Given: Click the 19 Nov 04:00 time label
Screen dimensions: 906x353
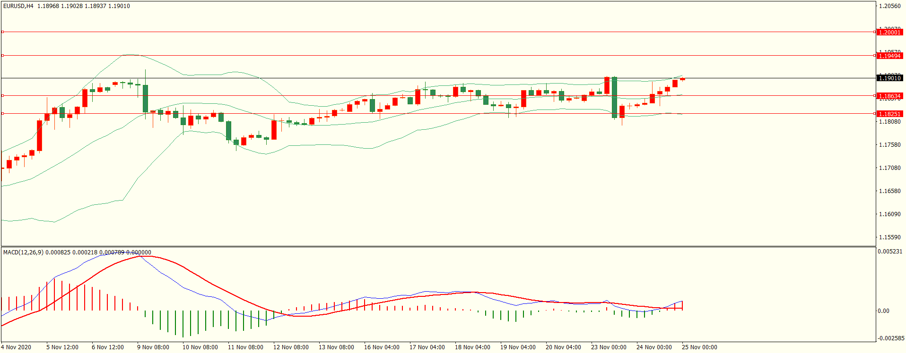Looking at the screenshot, I should pos(518,347).
